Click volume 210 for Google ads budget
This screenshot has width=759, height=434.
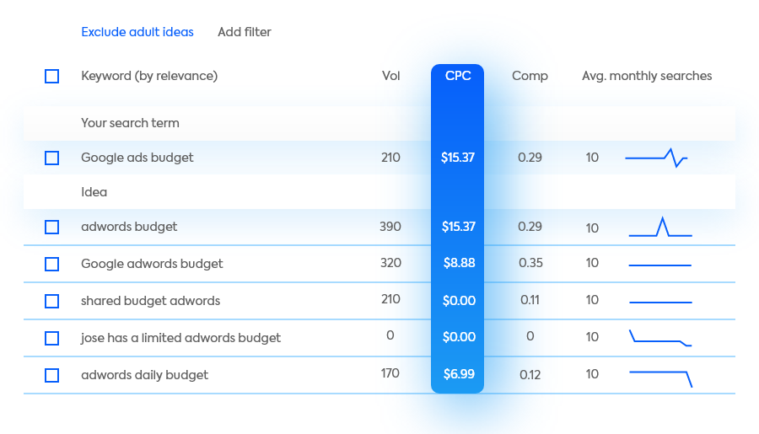[390, 158]
